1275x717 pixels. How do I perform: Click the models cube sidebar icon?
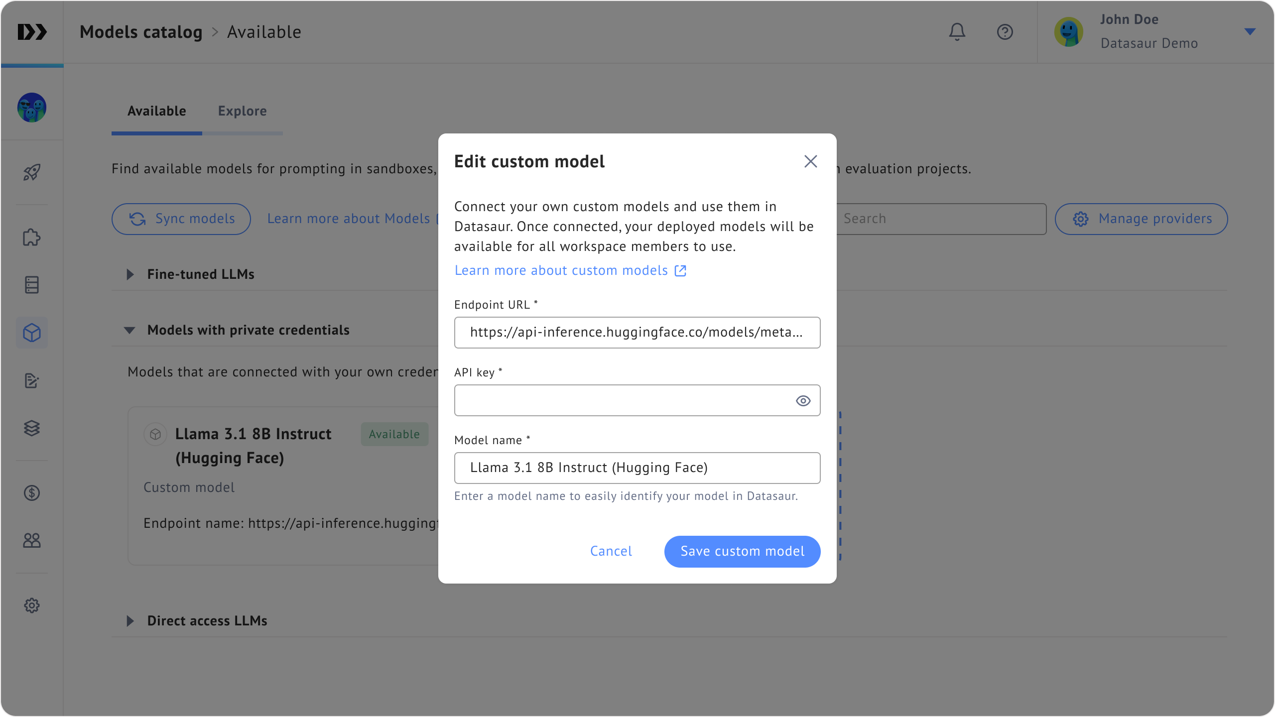[x=32, y=333]
